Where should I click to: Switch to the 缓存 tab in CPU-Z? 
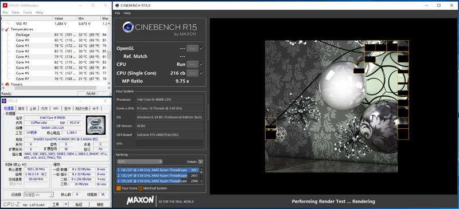[x=21, y=108]
